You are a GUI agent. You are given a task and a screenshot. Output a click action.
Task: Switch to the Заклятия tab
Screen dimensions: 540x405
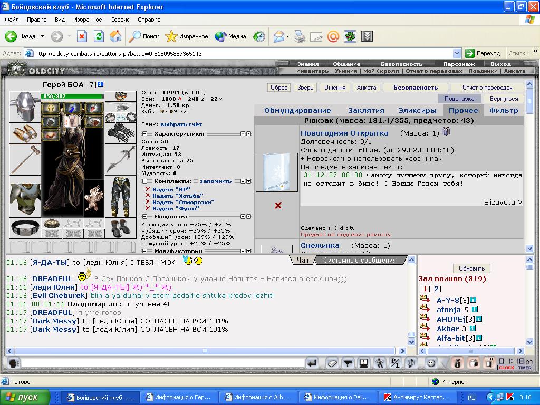click(x=366, y=111)
